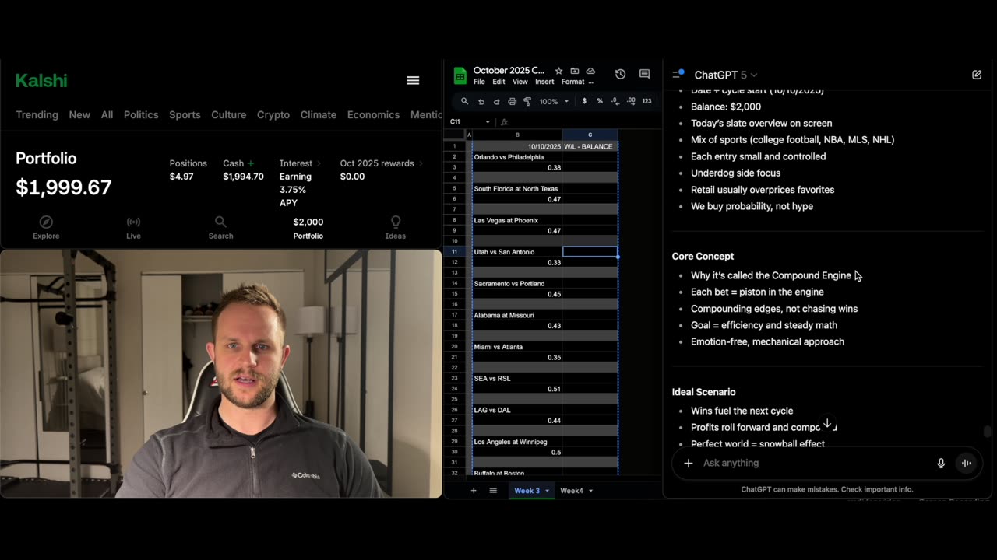Select the row 11 header in Sheets
This screenshot has height=560, width=997.
pos(454,252)
